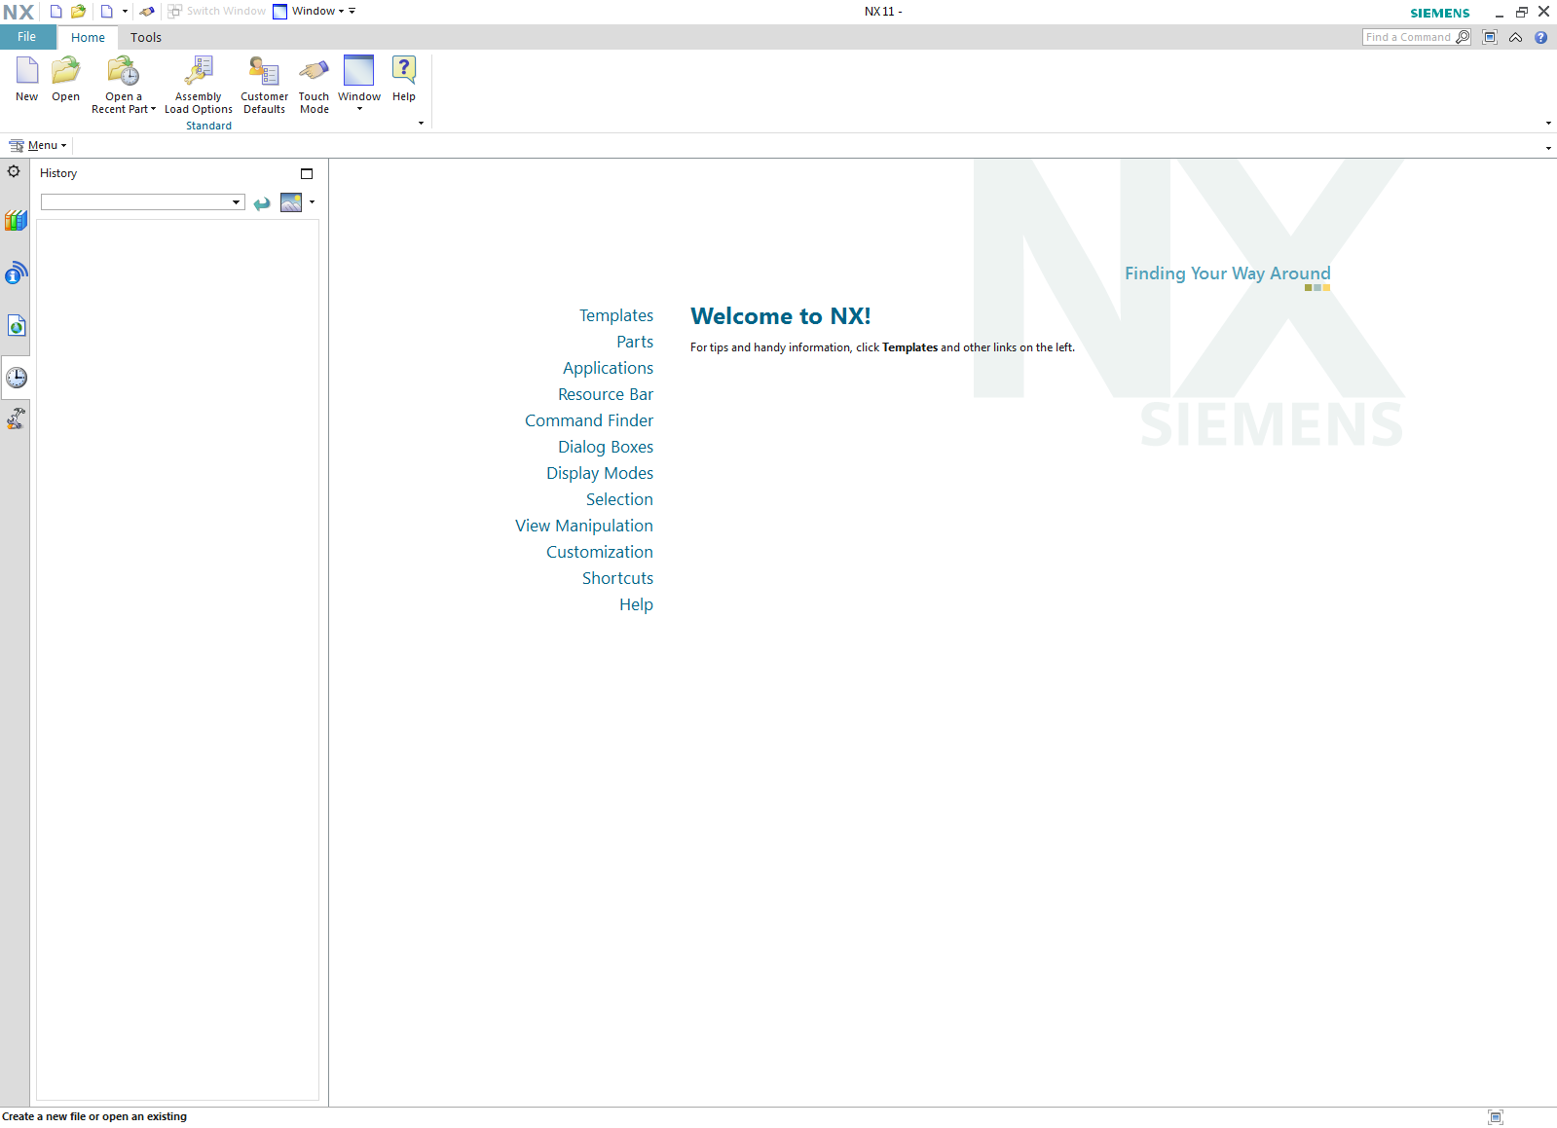The image size is (1557, 1128).
Task: Open the HD3D Tools tab icon
Action: click(x=16, y=273)
